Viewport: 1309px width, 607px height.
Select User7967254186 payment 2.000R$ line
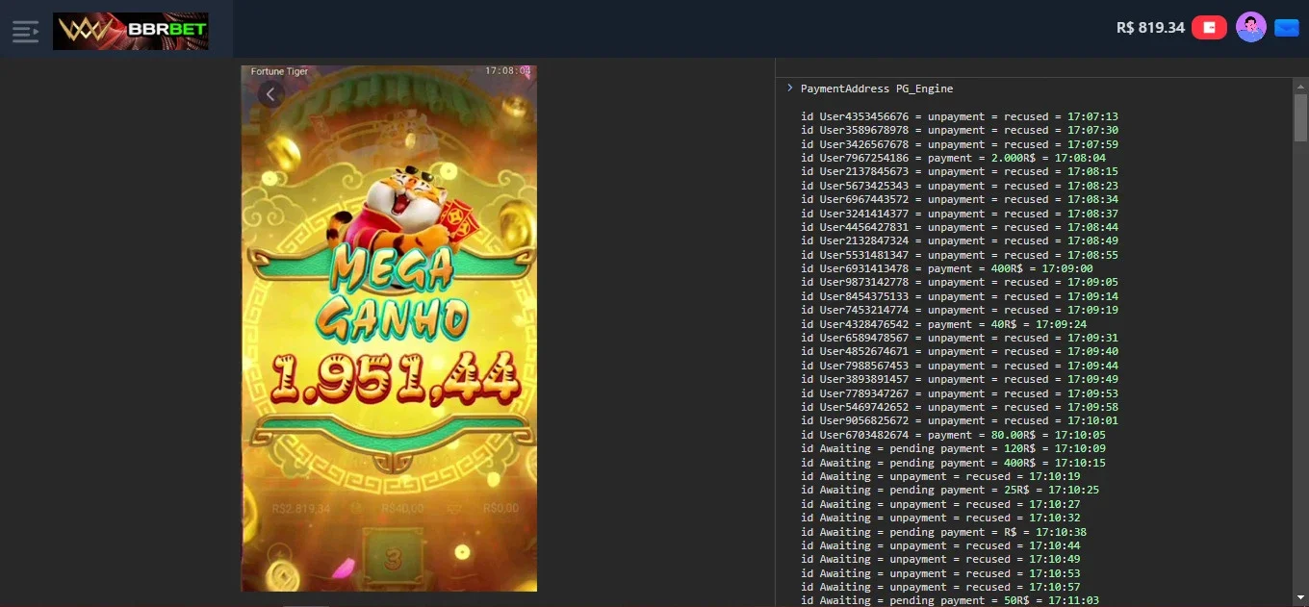click(x=953, y=158)
